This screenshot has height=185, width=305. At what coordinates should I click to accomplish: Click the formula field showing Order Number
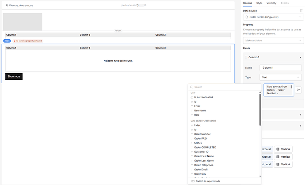click(279, 90)
